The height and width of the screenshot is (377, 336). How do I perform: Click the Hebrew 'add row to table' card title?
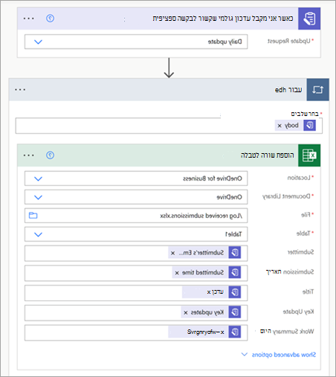(268, 155)
